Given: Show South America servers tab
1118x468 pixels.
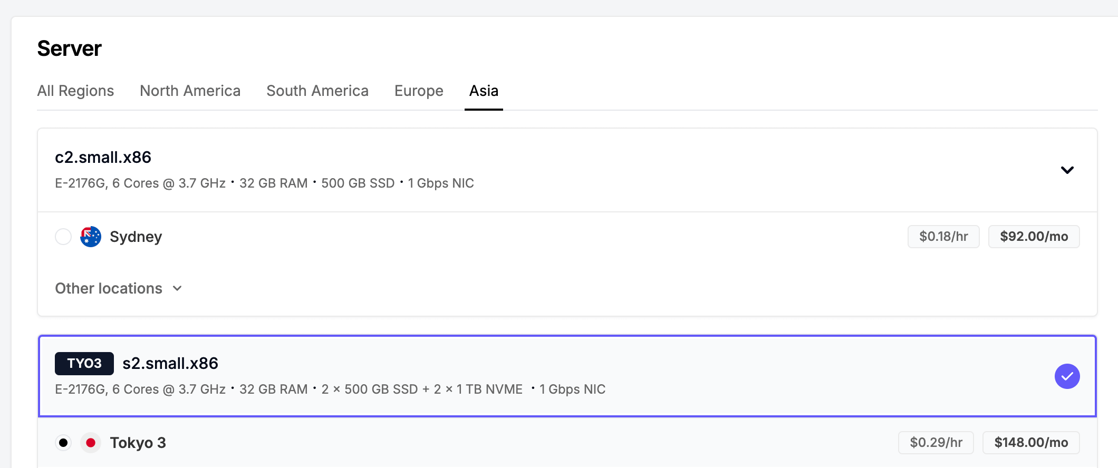Looking at the screenshot, I should (x=317, y=91).
